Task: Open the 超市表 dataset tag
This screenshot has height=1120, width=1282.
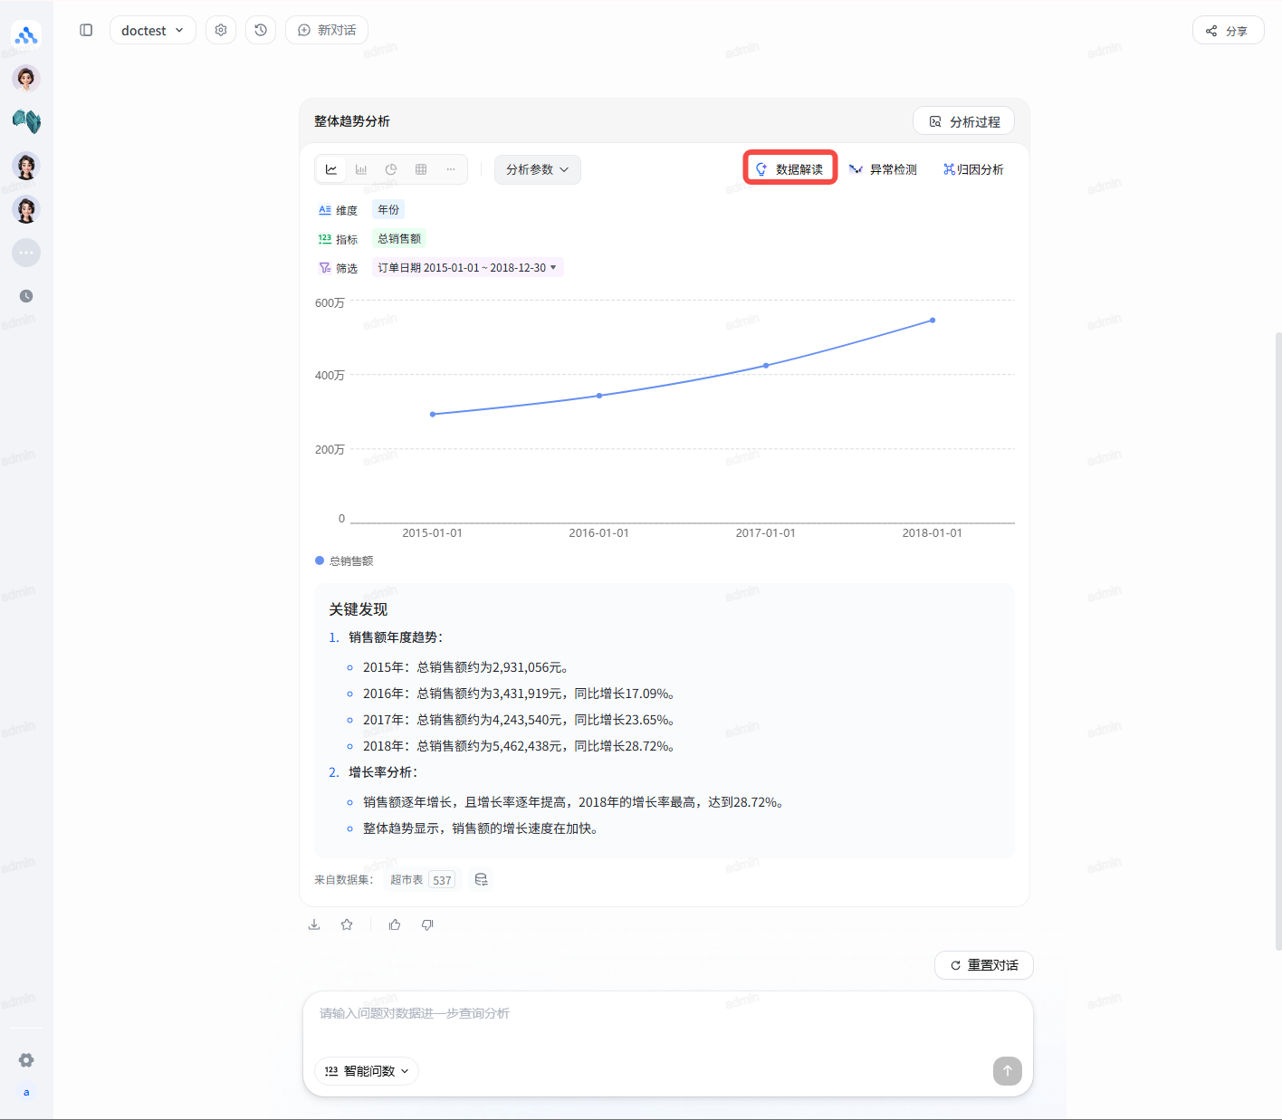Action: pos(423,879)
